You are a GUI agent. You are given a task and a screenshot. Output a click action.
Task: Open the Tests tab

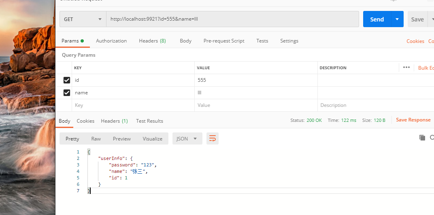(262, 40)
